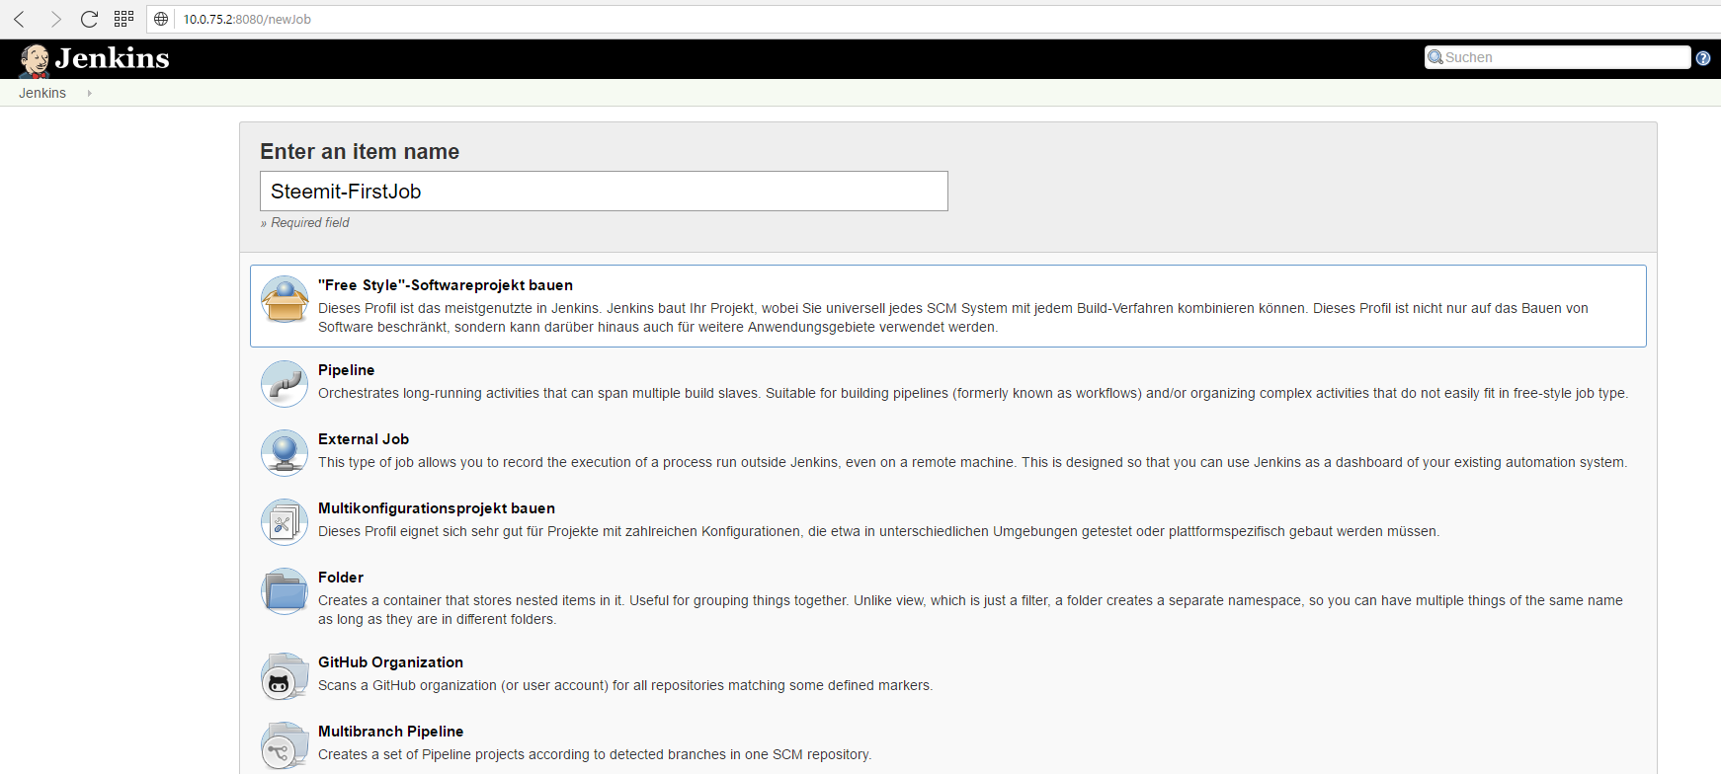Choose the GitHub Organization title
The width and height of the screenshot is (1721, 774).
[x=390, y=662]
